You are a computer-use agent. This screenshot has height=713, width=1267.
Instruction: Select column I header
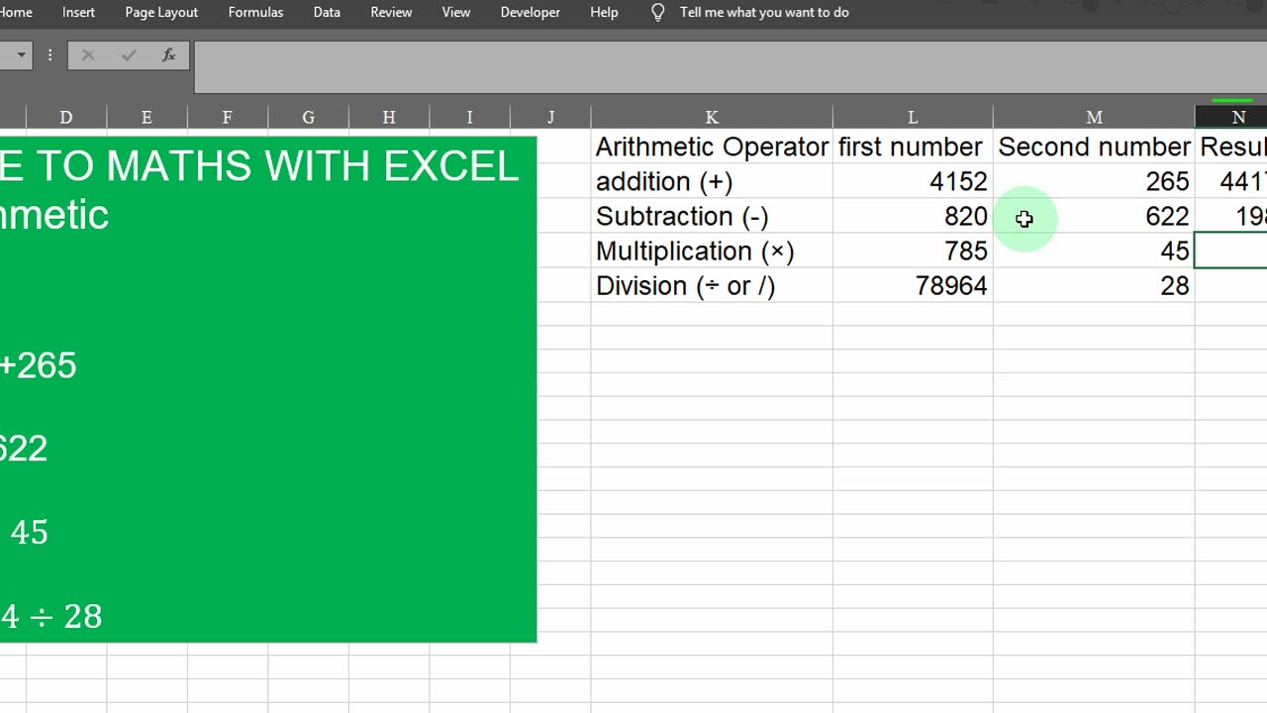pyautogui.click(x=469, y=118)
